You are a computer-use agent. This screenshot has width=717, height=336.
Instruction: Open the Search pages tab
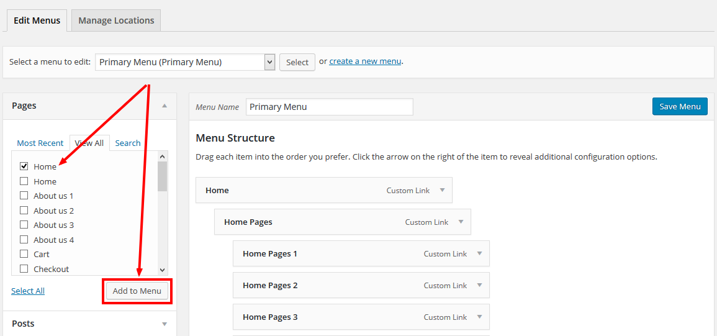(128, 143)
